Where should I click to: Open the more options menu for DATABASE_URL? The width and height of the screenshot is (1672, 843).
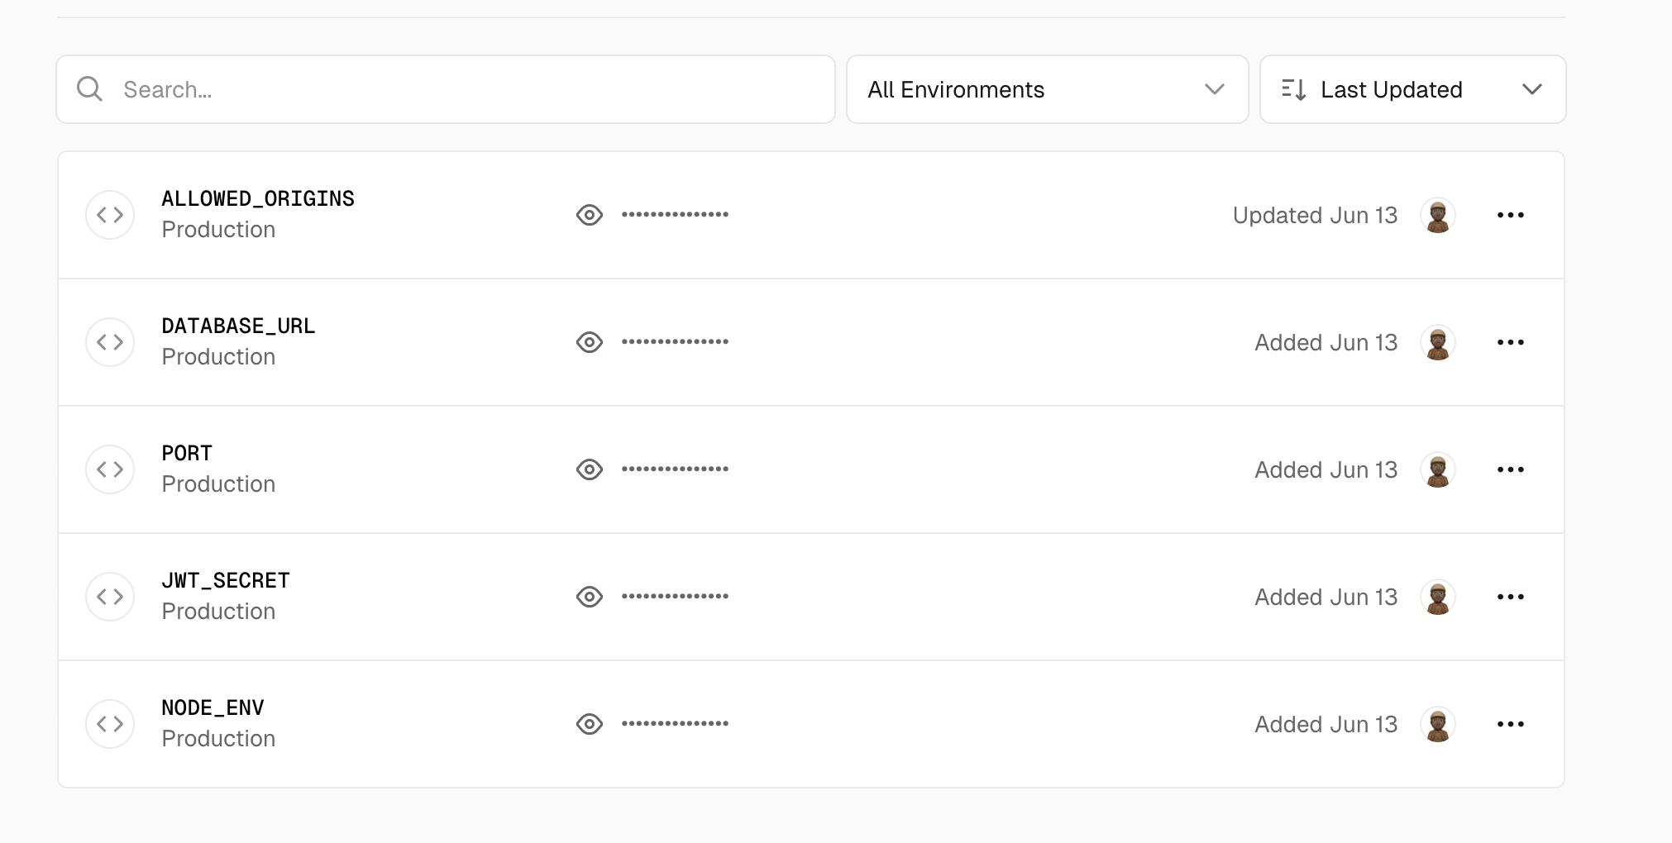pyautogui.click(x=1511, y=342)
